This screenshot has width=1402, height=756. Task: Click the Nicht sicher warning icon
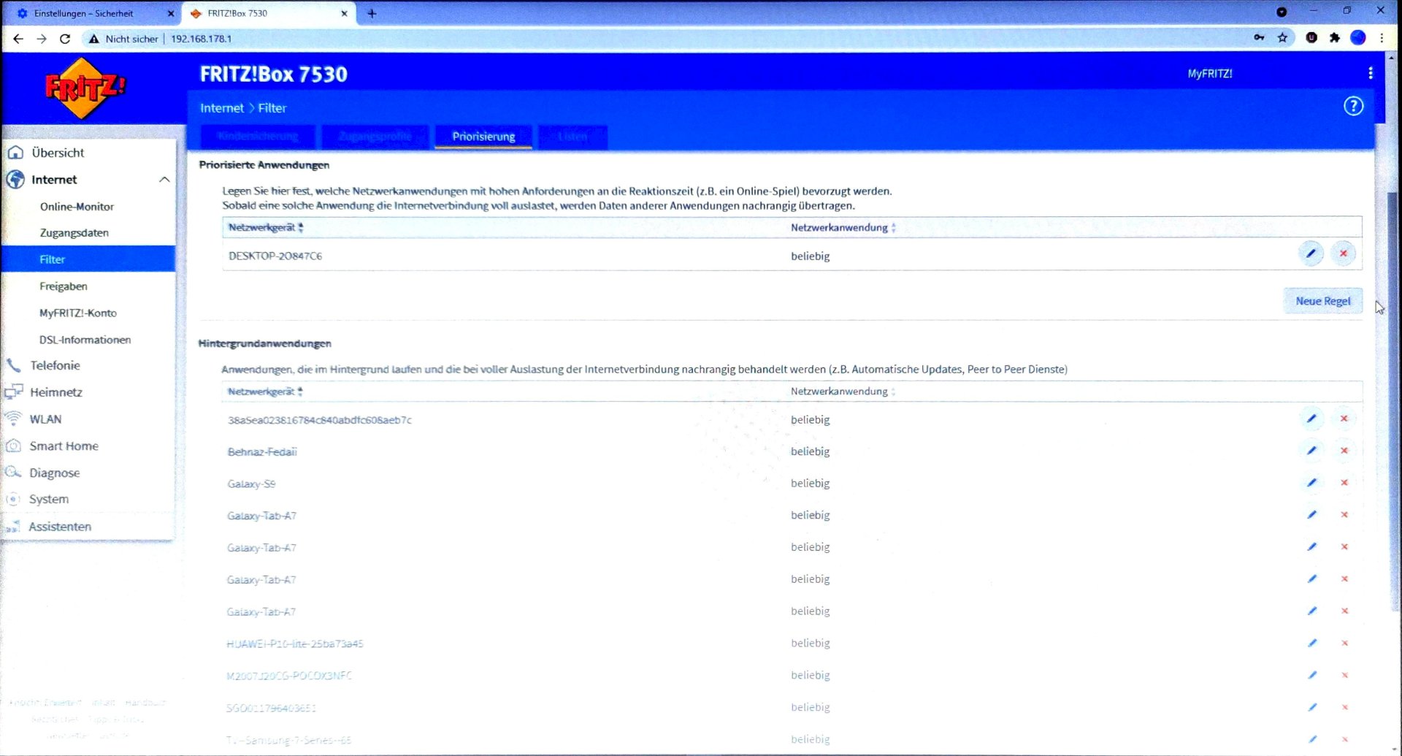click(x=93, y=39)
